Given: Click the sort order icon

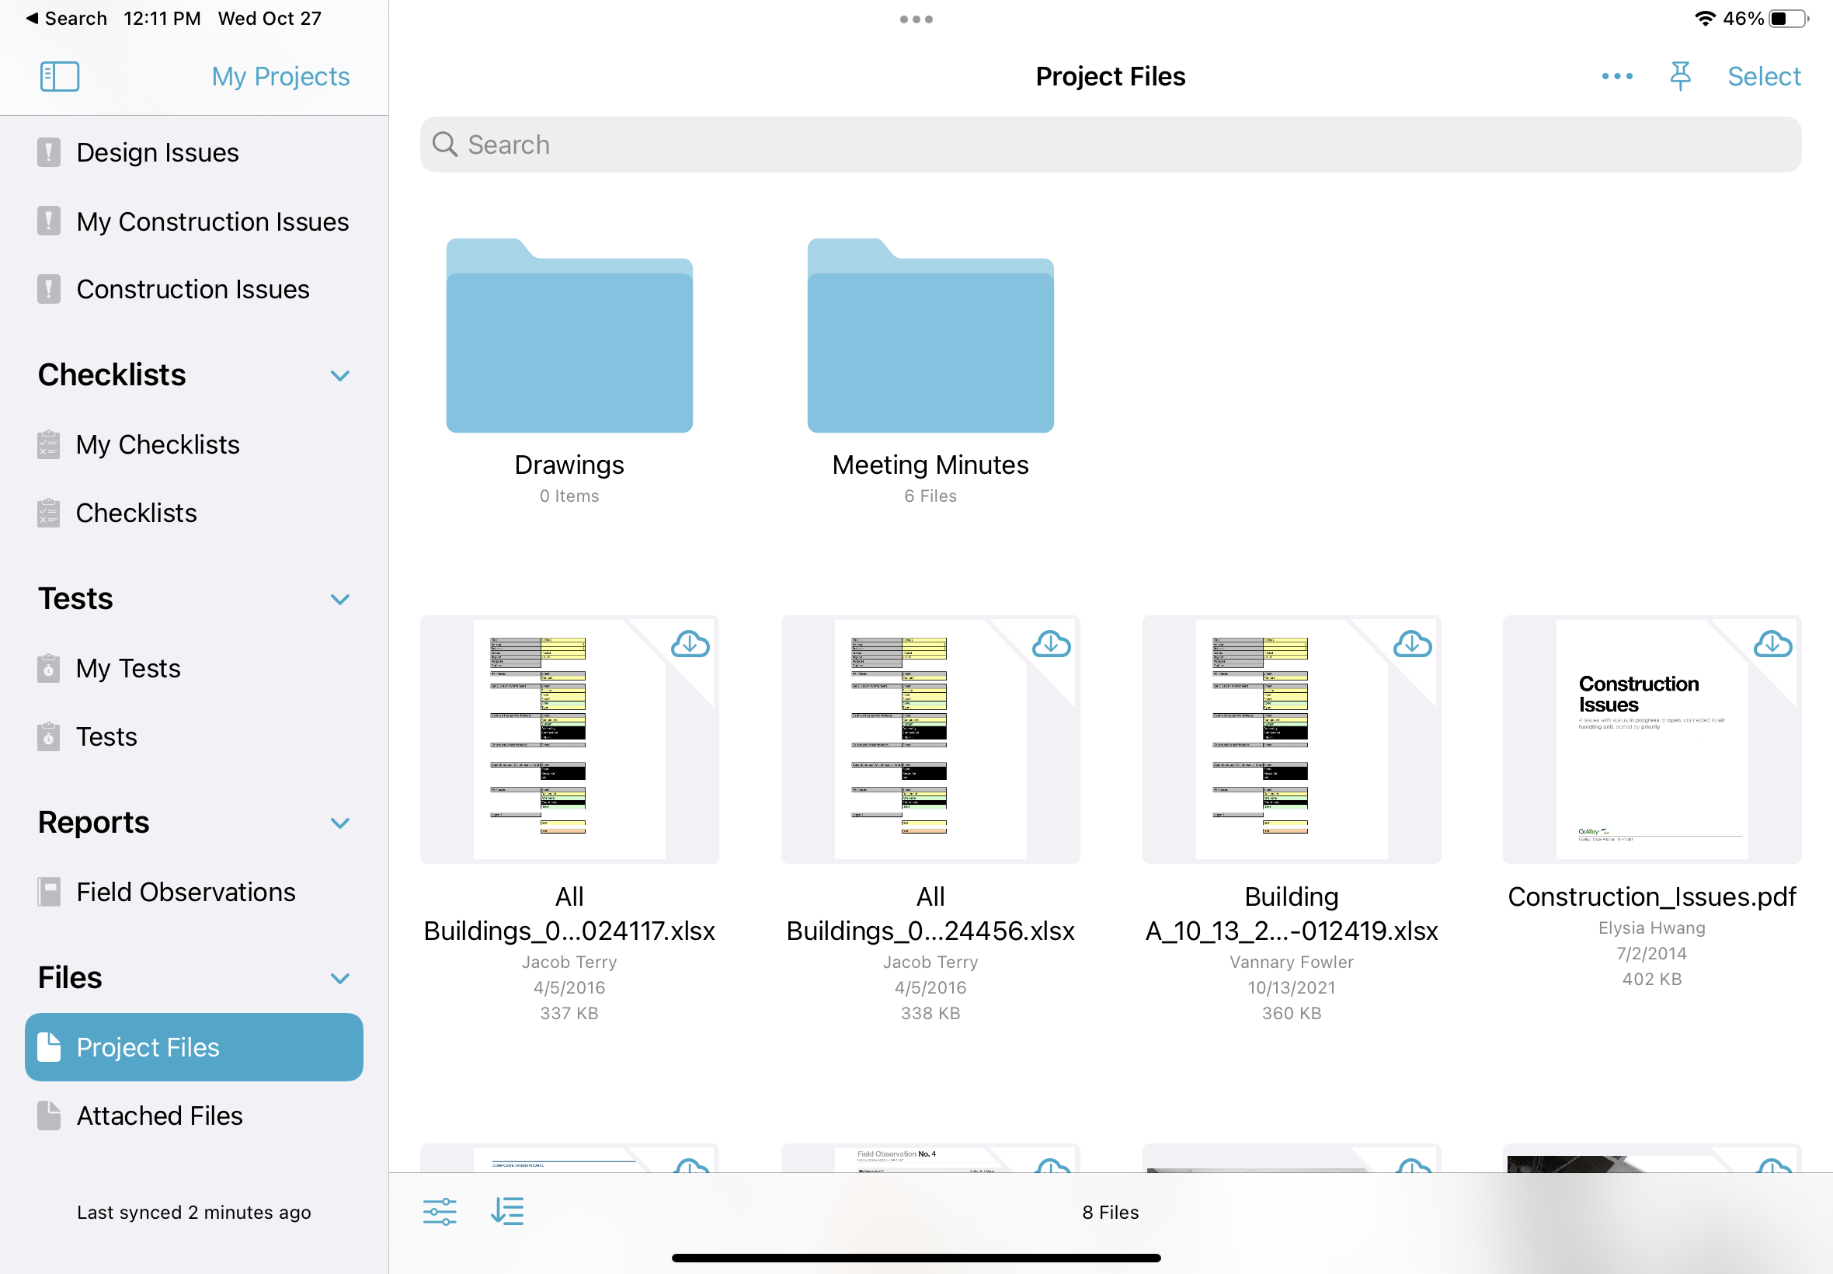Looking at the screenshot, I should (507, 1211).
